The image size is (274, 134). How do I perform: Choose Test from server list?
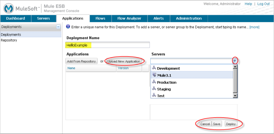192,96
